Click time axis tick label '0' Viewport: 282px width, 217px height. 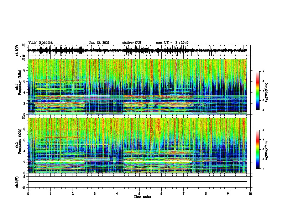click(28, 194)
